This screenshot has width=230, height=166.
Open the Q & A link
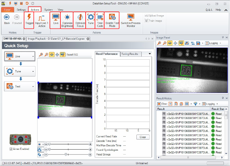point(209,10)
